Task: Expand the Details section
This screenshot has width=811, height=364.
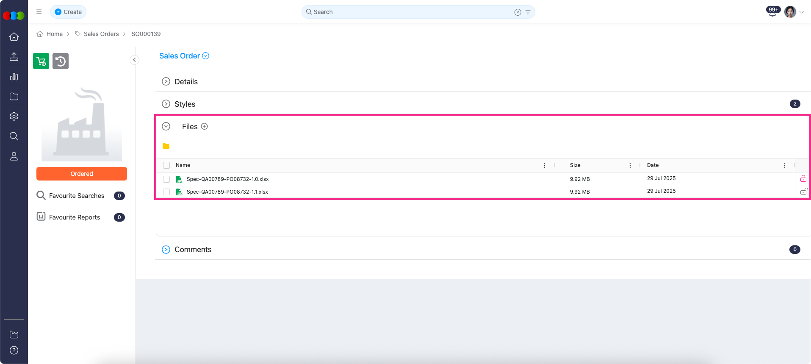Action: [x=166, y=81]
